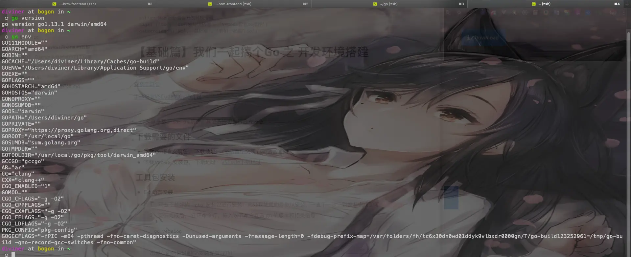Screen dimensions: 631x257
Task: Click the CXX="clang++" line
Action: (23, 180)
